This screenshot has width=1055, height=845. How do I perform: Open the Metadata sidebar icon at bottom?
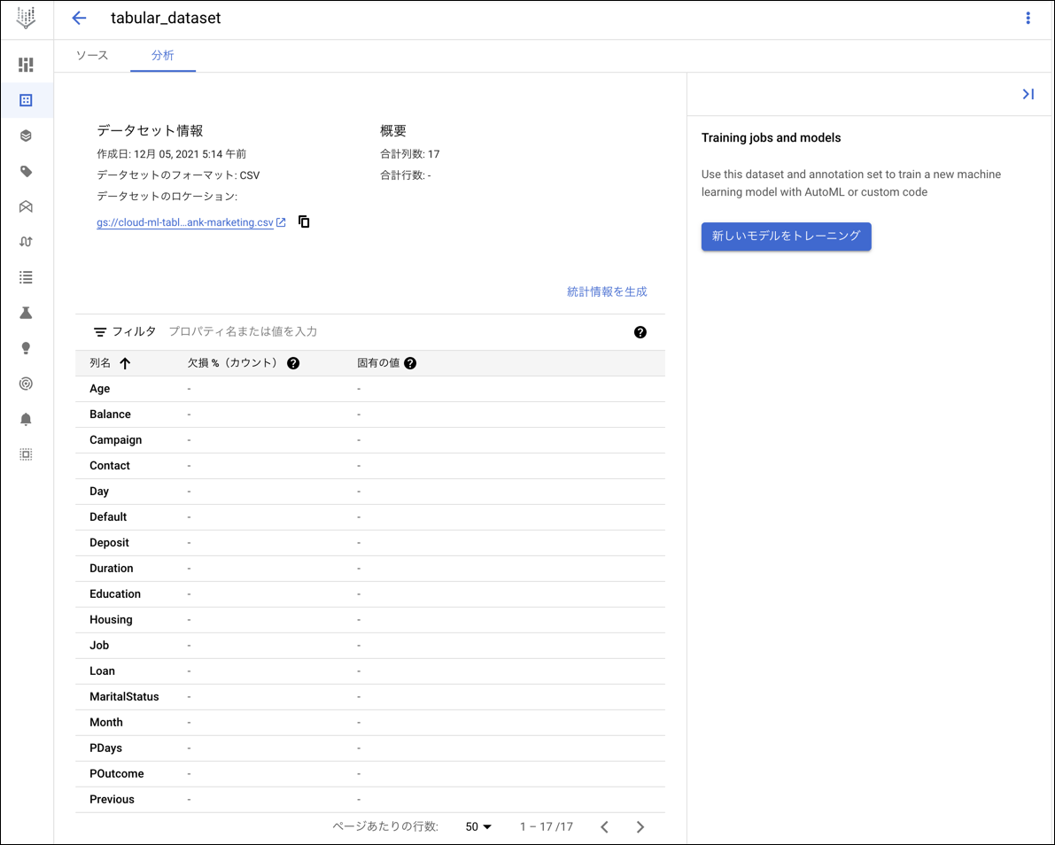click(x=26, y=454)
